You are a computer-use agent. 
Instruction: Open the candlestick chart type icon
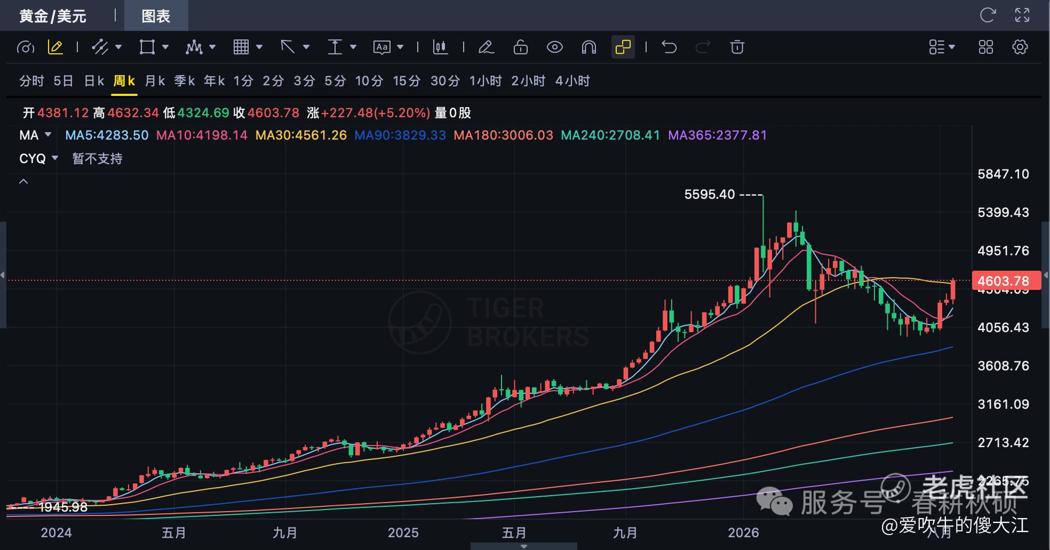point(440,47)
